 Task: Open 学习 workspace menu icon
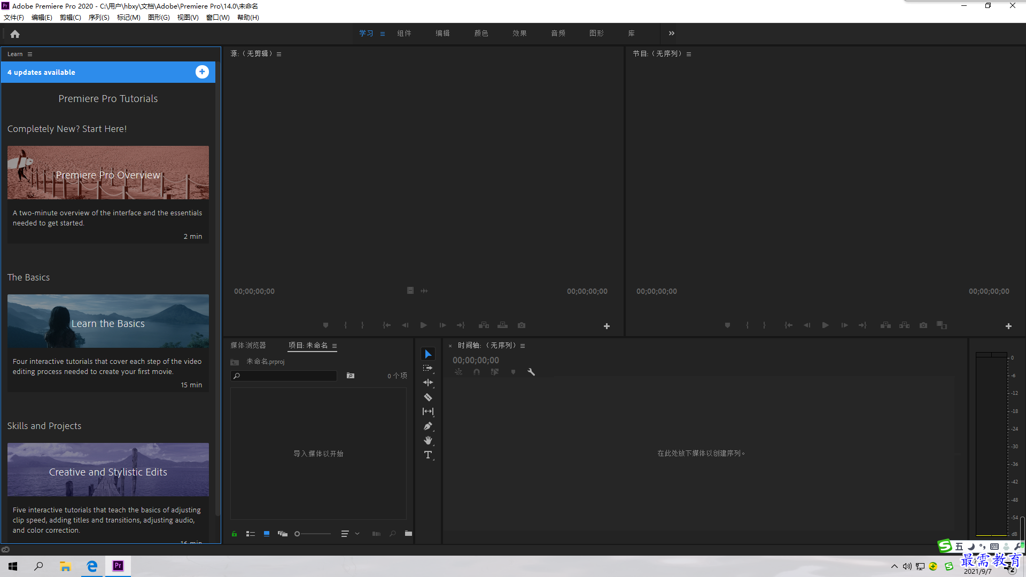[x=383, y=34]
